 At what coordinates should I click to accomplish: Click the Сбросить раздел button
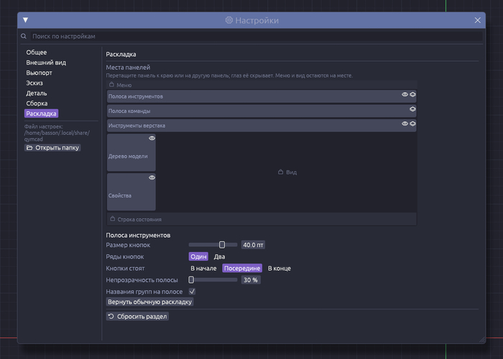point(137,317)
